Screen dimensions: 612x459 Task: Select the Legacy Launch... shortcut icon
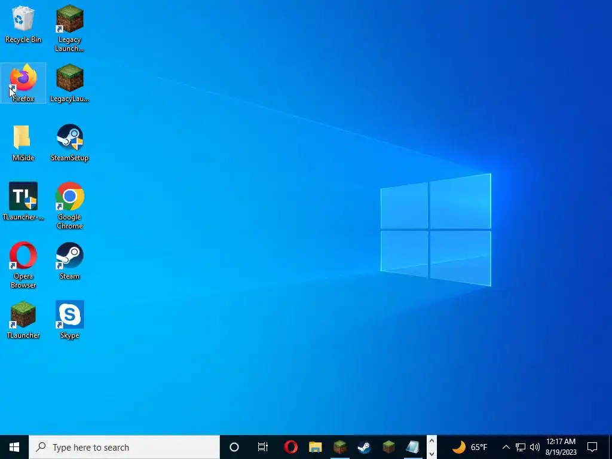[x=69, y=28]
